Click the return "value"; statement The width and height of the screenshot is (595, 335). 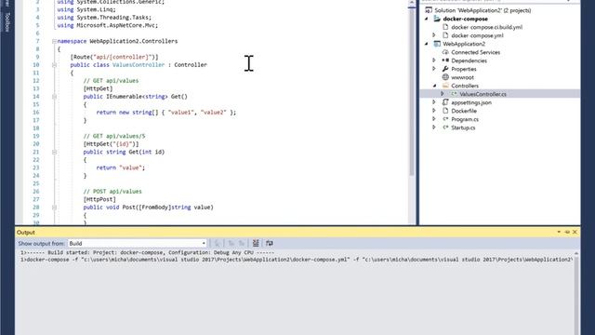[121, 167]
